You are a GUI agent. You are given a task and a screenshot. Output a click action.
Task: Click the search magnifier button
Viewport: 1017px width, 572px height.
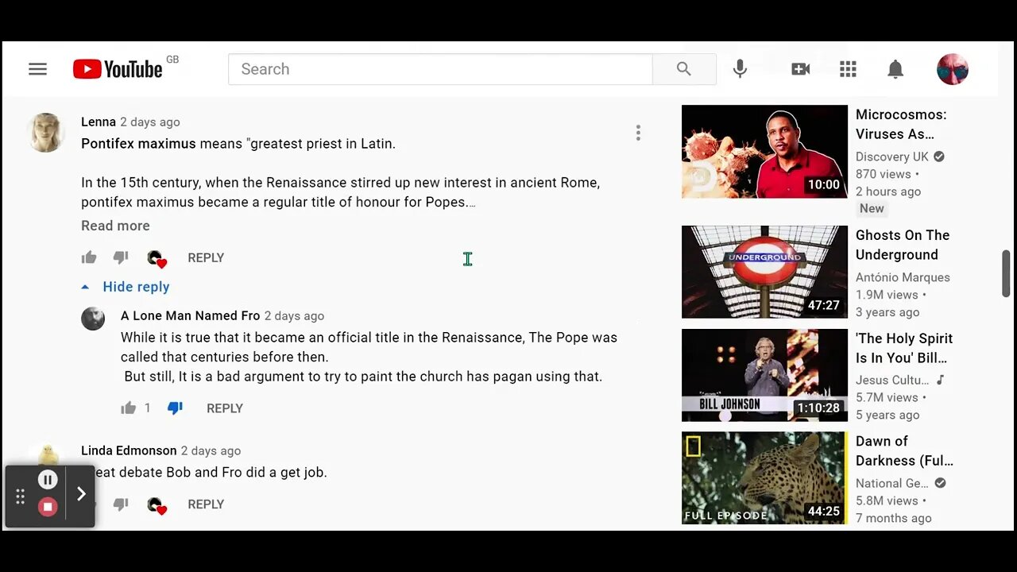[684, 69]
